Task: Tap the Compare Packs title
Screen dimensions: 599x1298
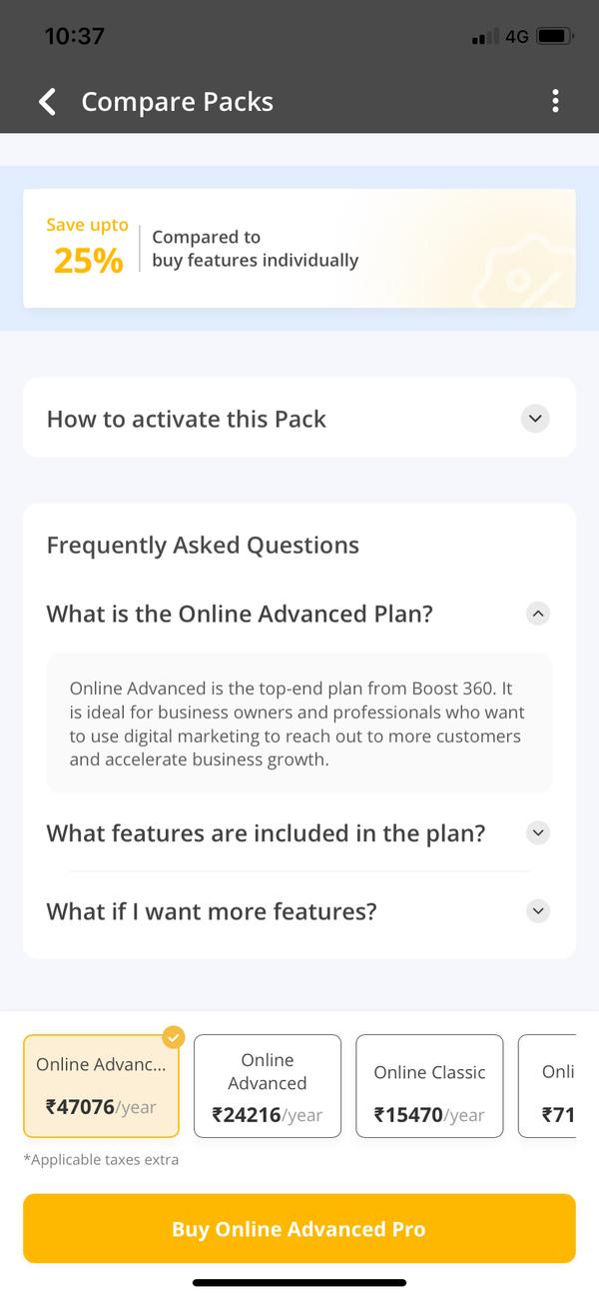Action: coord(177,101)
